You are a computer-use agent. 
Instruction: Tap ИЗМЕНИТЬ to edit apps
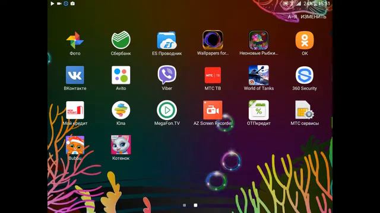pos(313,17)
